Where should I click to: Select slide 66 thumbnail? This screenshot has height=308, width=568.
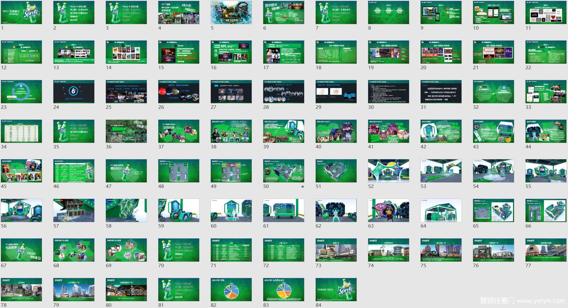click(x=546, y=210)
